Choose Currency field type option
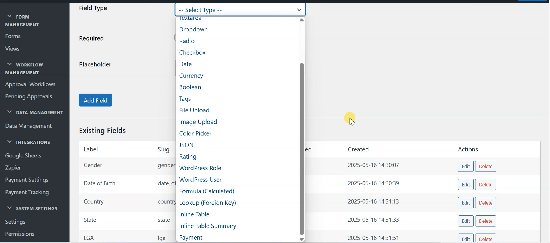 (237, 76)
